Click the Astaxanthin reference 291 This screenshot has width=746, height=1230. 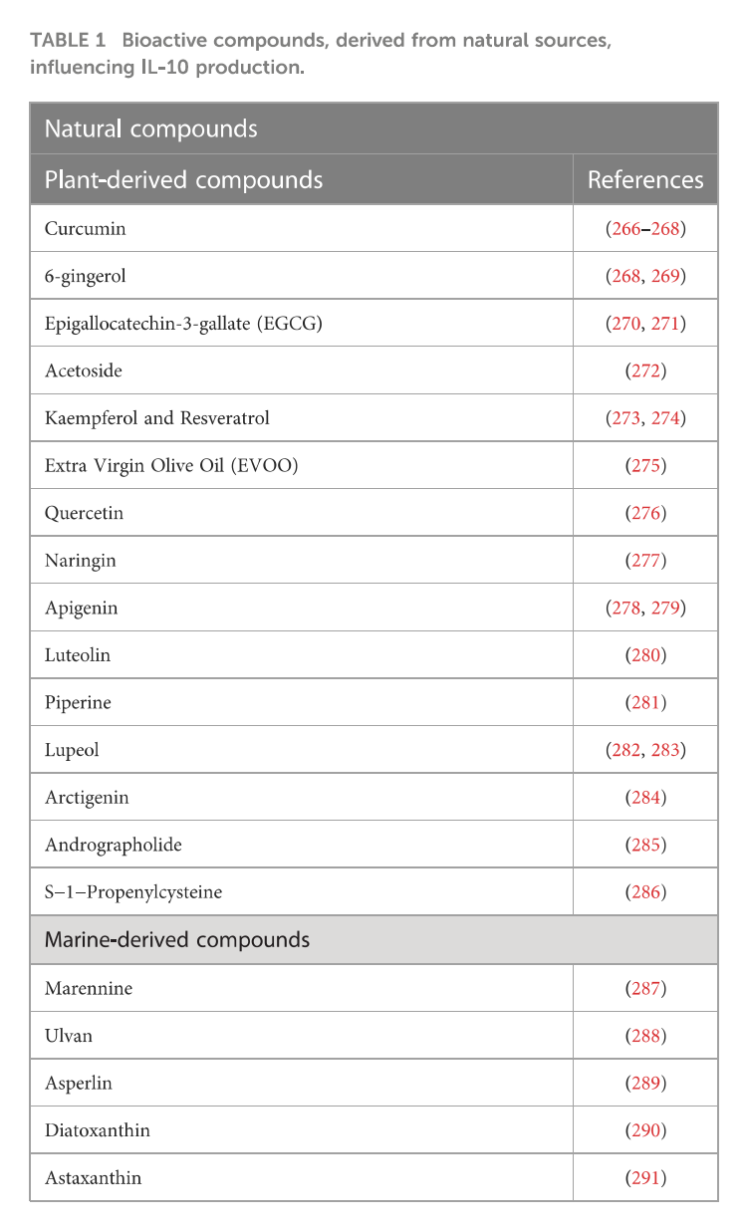click(x=645, y=1178)
